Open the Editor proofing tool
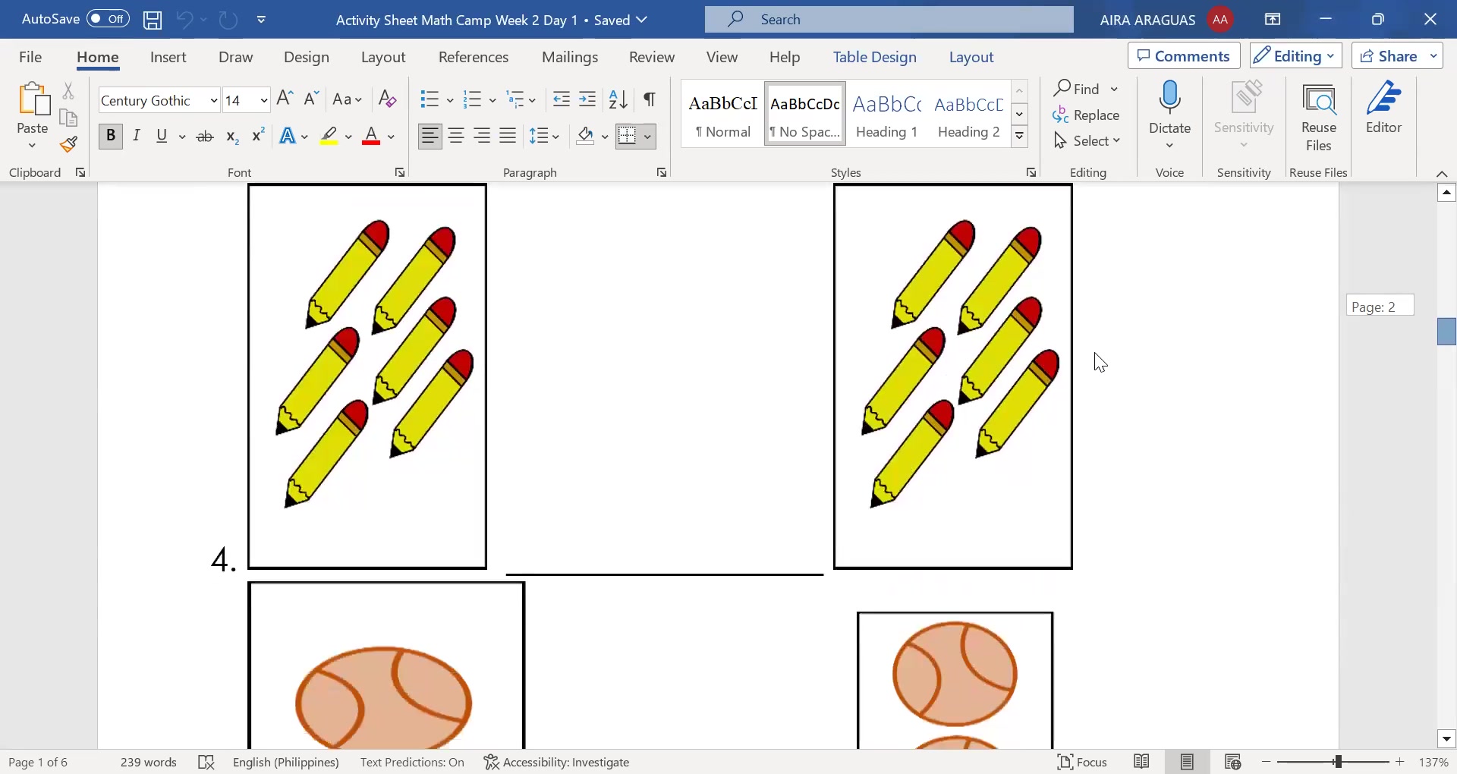 (x=1383, y=109)
